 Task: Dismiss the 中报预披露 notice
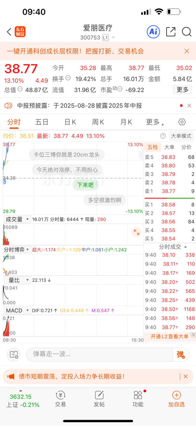click(x=189, y=106)
